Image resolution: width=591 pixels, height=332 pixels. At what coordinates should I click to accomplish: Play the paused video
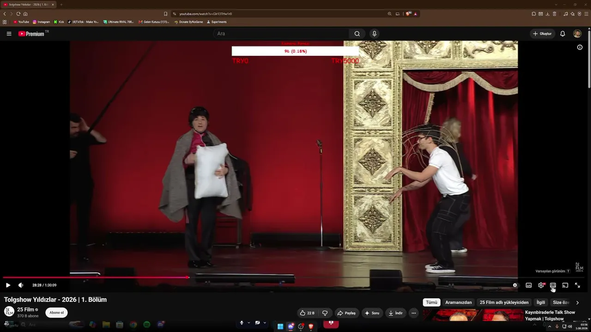click(8, 285)
